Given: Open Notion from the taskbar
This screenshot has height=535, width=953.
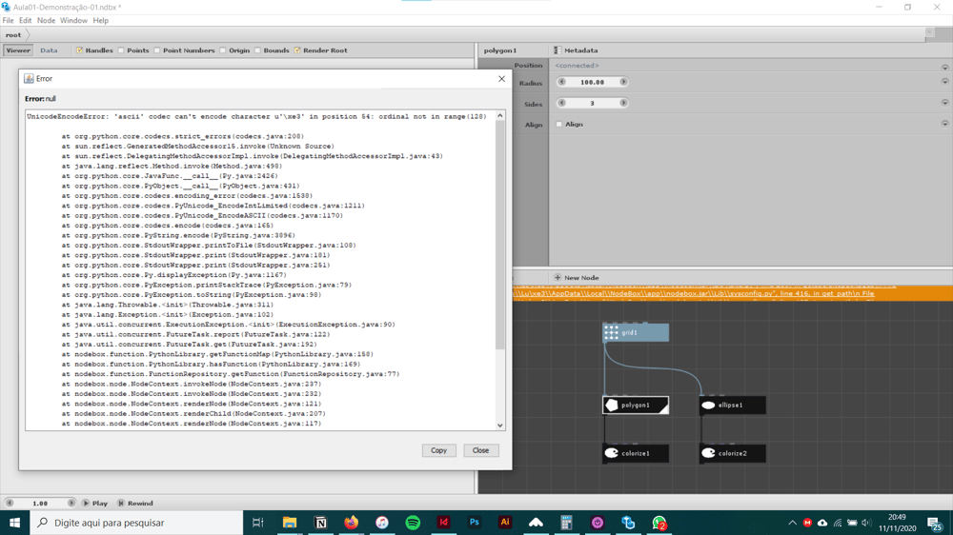Looking at the screenshot, I should [x=320, y=523].
